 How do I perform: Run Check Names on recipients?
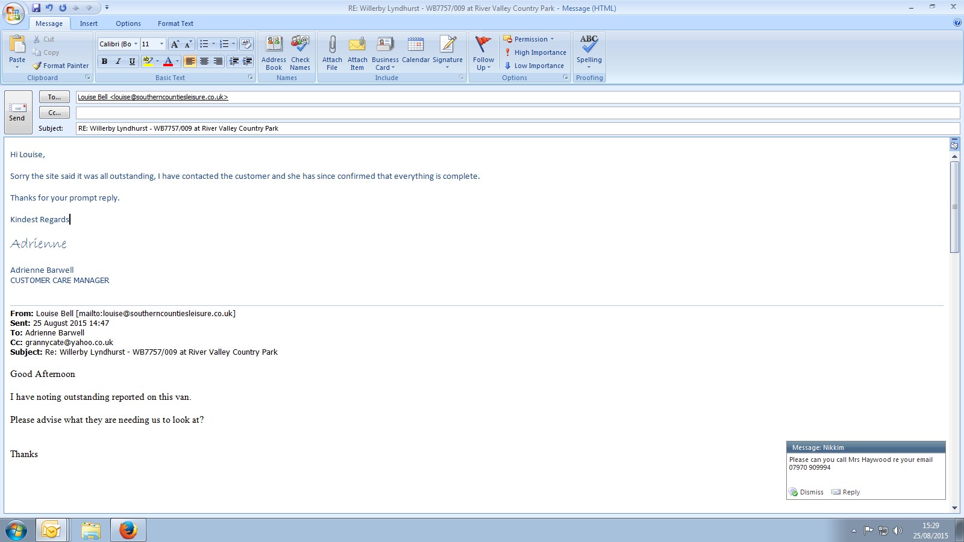(300, 53)
